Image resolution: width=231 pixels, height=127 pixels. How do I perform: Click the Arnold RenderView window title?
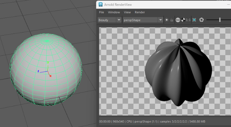pyautogui.click(x=118, y=5)
